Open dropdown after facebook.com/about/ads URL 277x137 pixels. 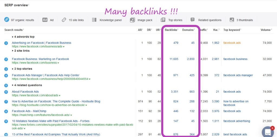pos(60,95)
